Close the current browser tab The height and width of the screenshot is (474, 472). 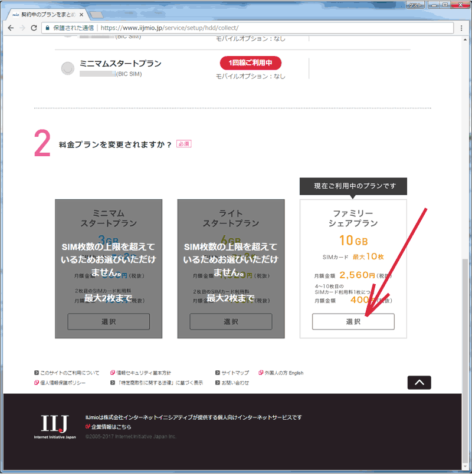point(80,14)
